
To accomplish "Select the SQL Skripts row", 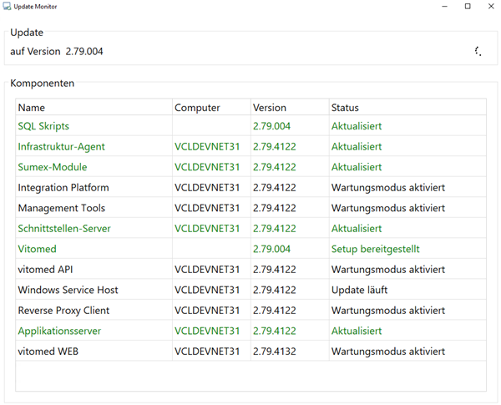I will point(250,126).
